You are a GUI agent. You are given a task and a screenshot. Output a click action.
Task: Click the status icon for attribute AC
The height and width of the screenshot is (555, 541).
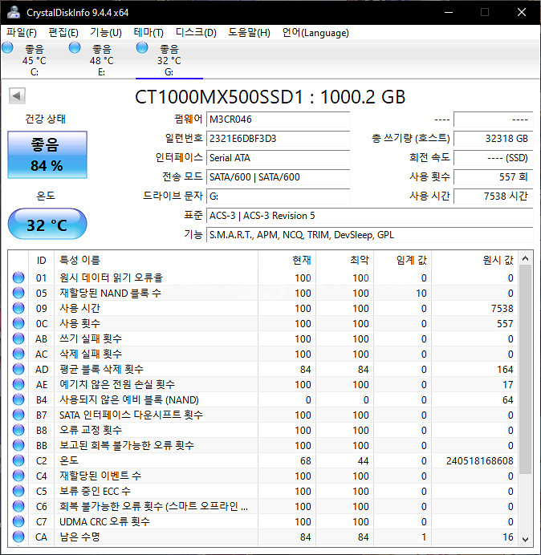tap(18, 354)
